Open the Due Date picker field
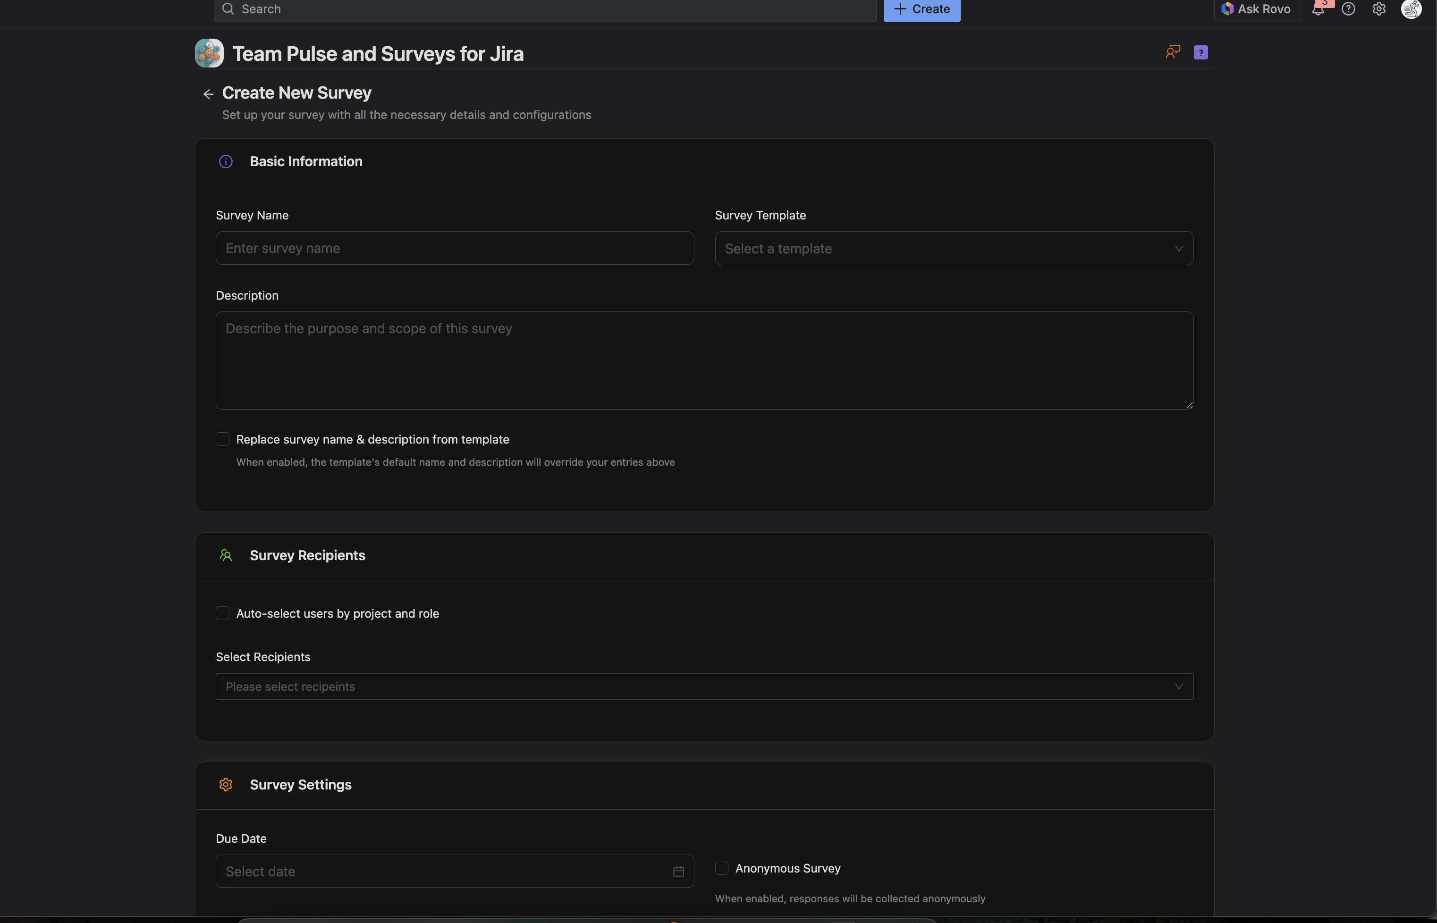1437x923 pixels. coord(444,872)
